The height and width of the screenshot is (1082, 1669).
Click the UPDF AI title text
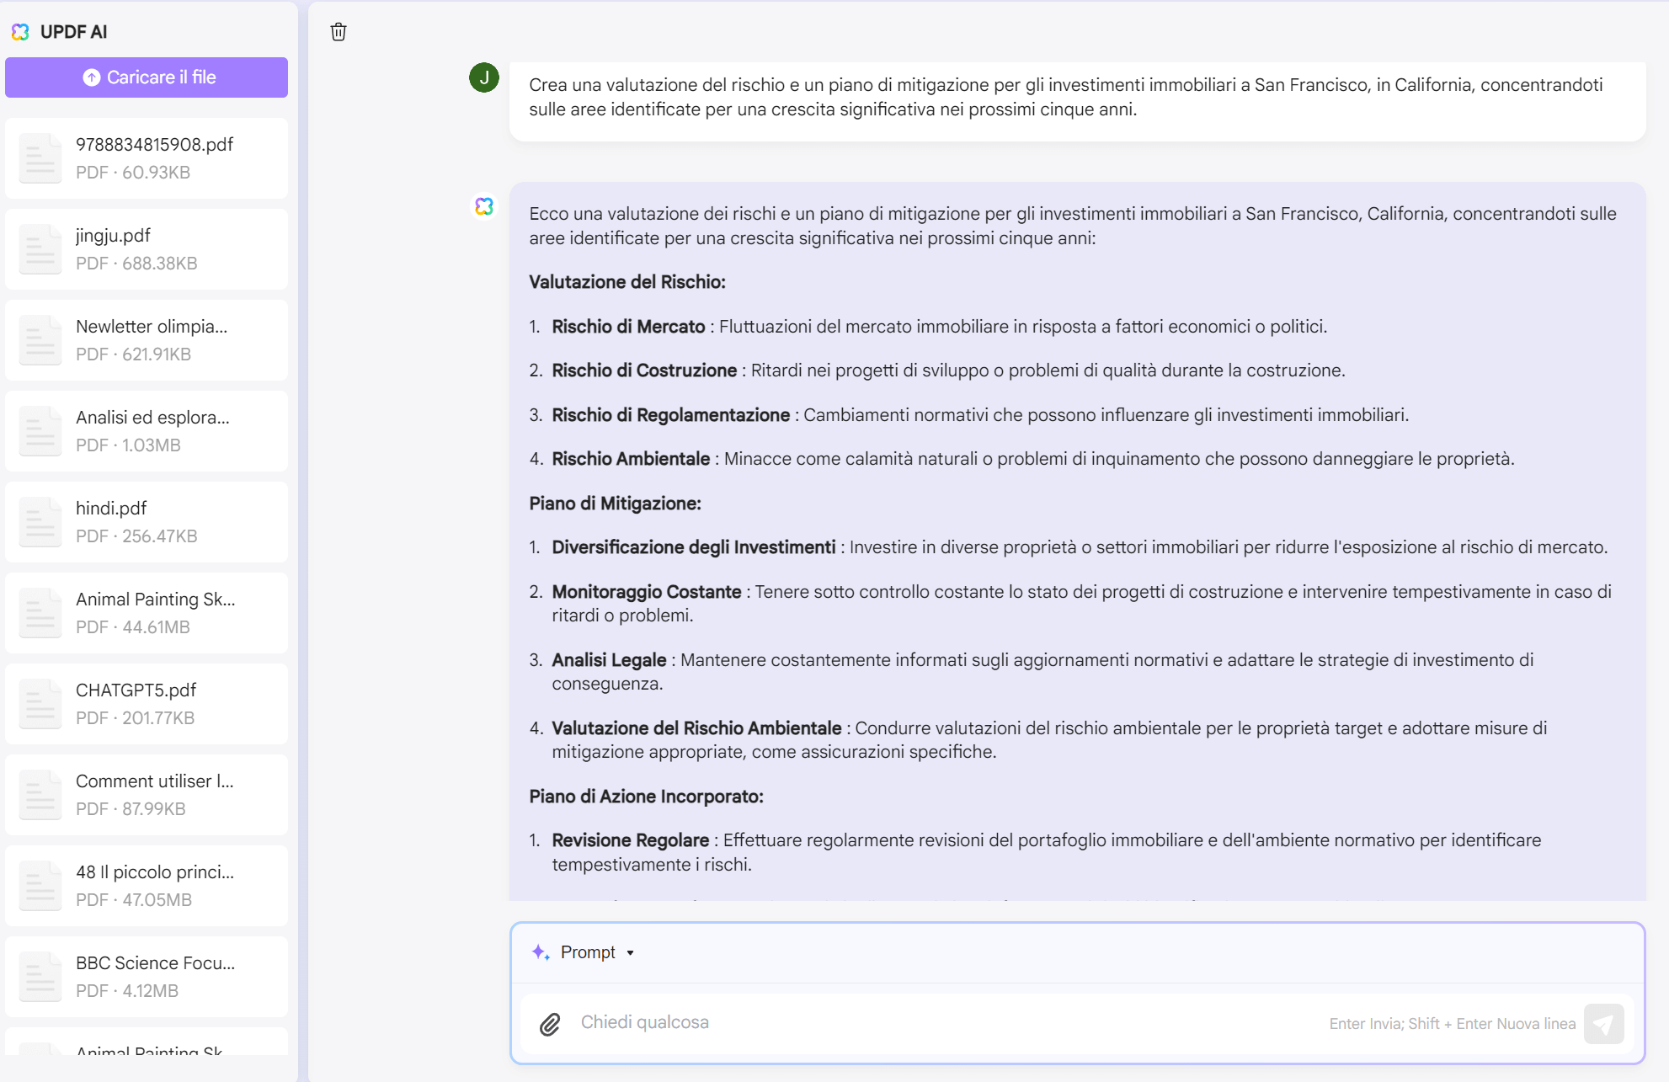pyautogui.click(x=74, y=32)
